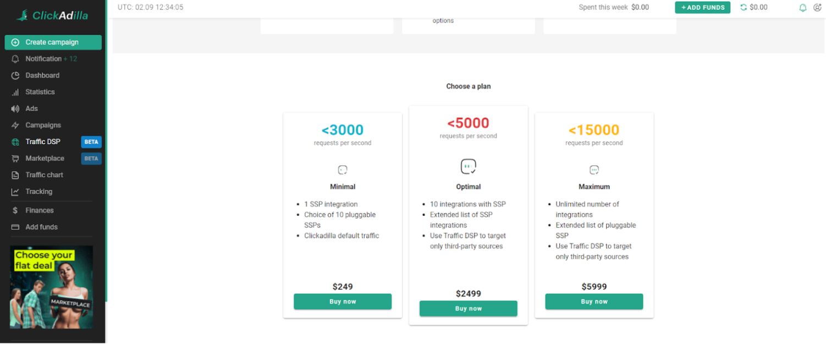Click the Optimal plan face icon

point(468,166)
